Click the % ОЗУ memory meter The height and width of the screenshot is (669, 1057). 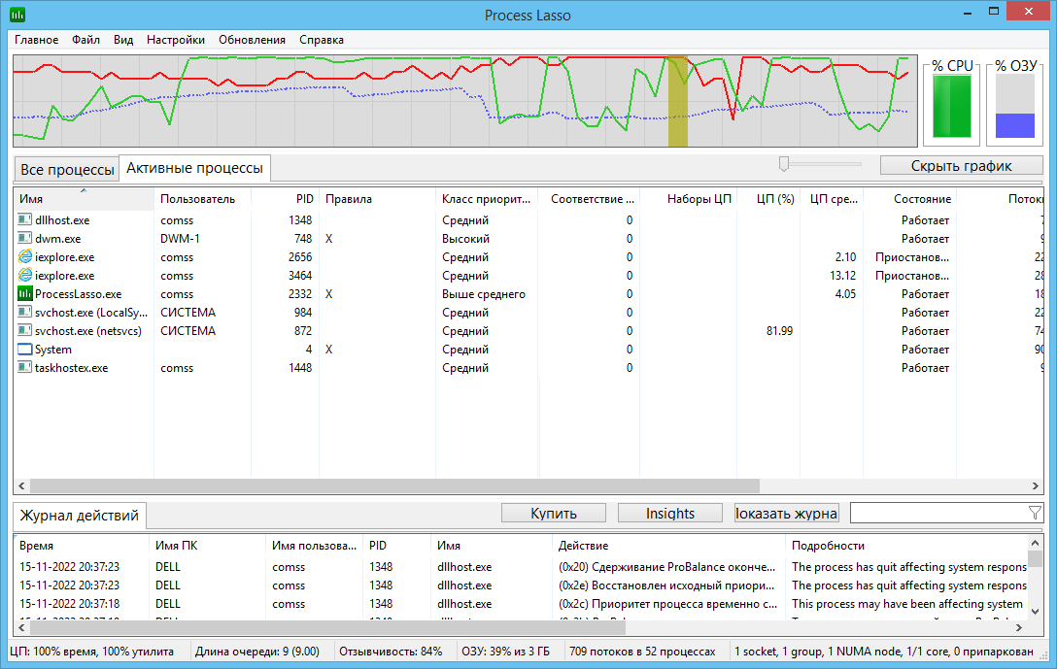[1015, 106]
